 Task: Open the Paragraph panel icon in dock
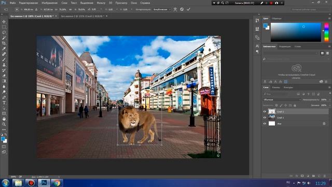click(257, 51)
